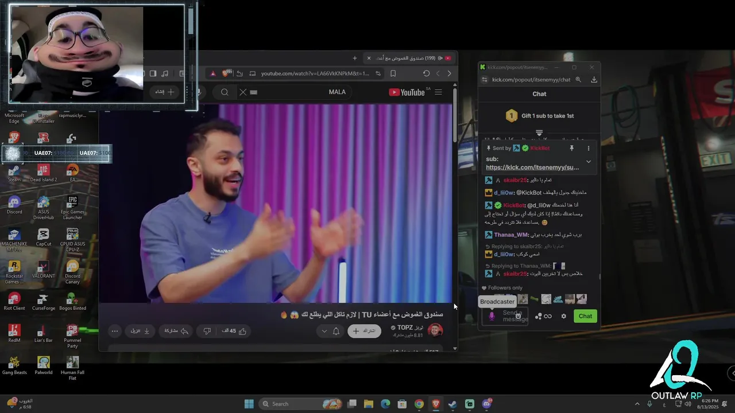Subscribe to the TOPZ channel

(x=364, y=331)
